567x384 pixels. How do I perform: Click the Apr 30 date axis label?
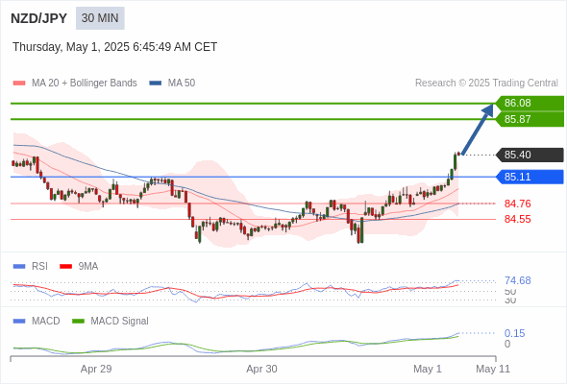click(261, 369)
